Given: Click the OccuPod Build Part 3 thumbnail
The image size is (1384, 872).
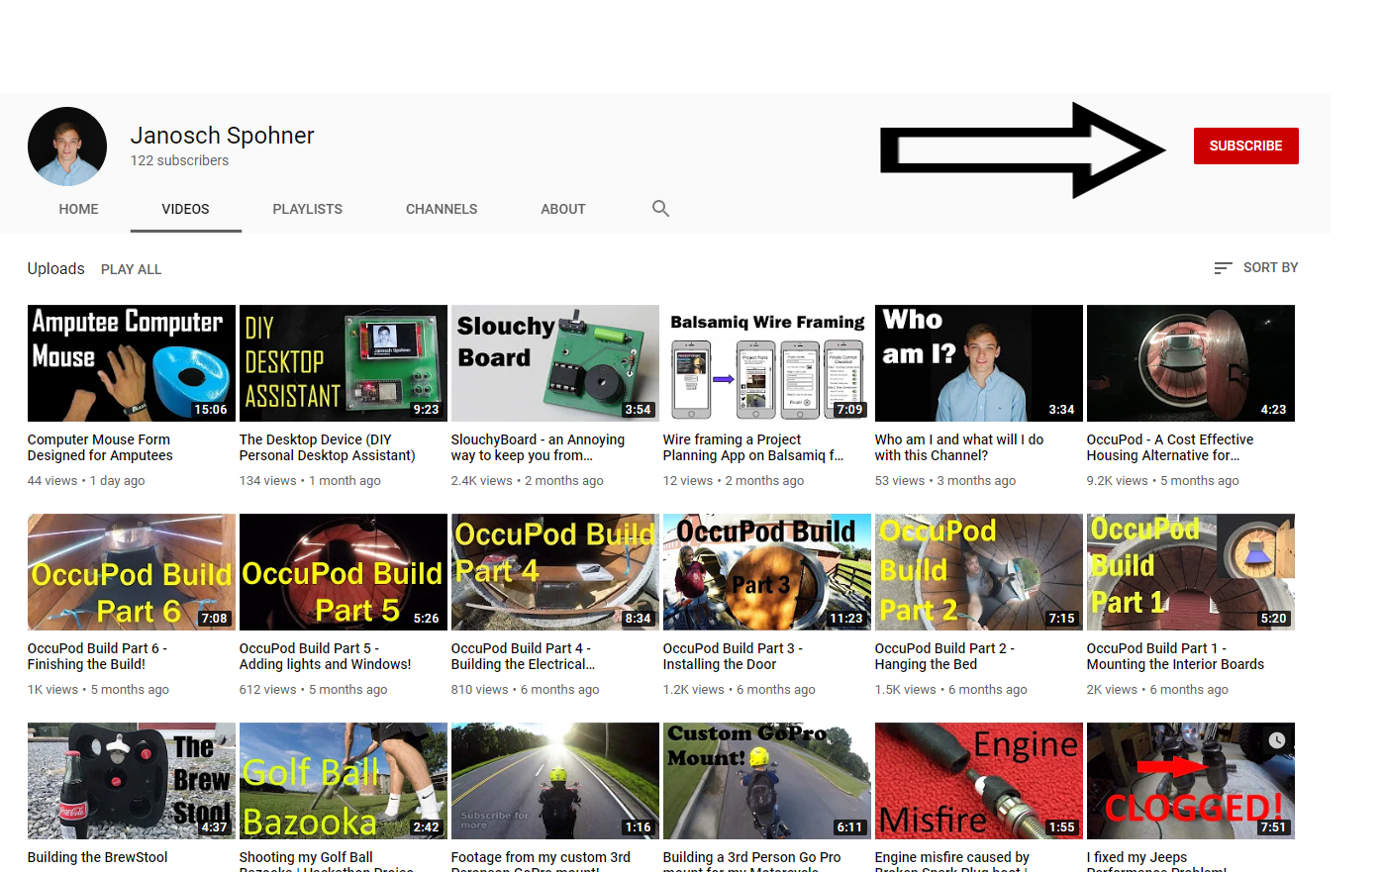Looking at the screenshot, I should [766, 572].
